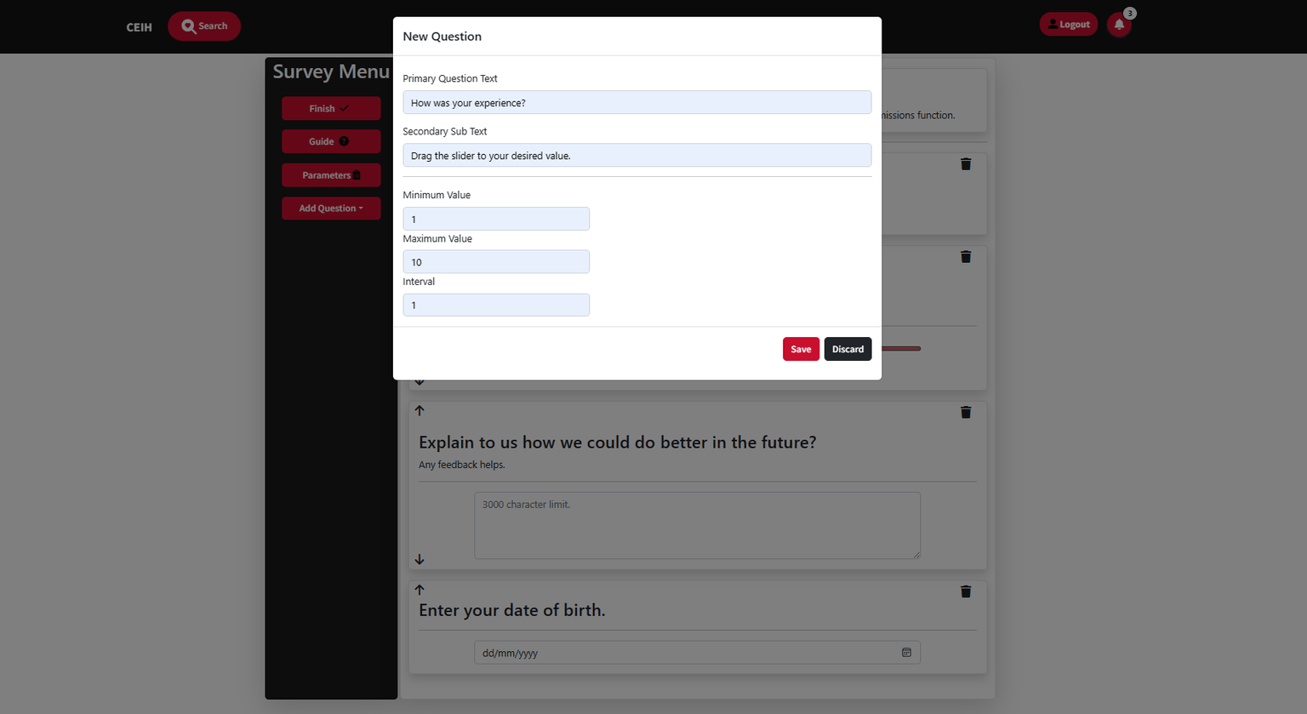
Task: Move the 'Explain to us' question up with its arrow
Action: pos(419,411)
